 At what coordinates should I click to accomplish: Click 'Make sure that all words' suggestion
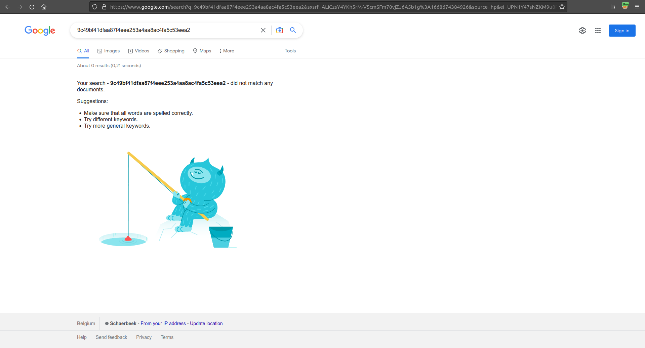click(x=138, y=113)
